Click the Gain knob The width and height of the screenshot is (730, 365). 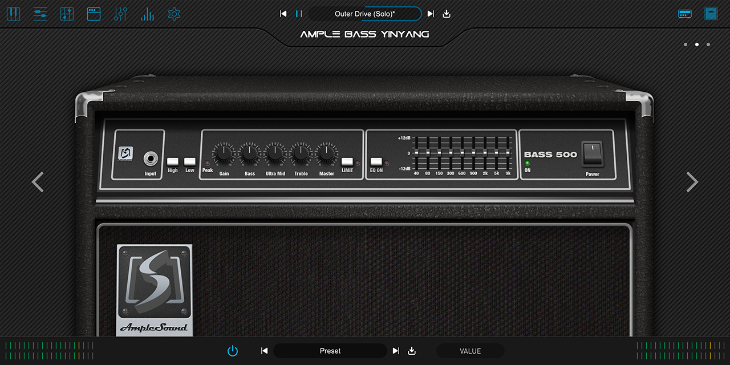(x=224, y=153)
